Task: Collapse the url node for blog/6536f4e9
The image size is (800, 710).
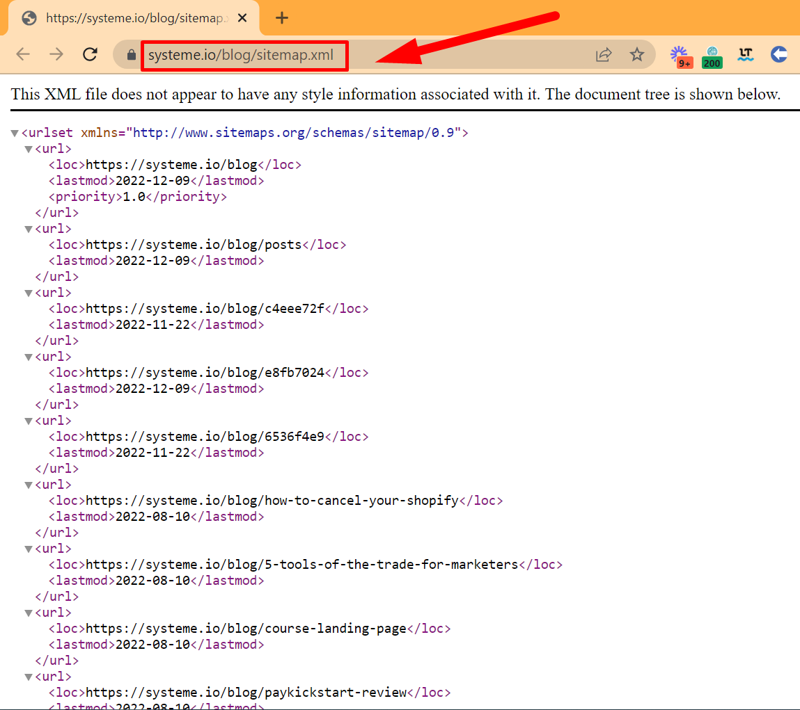Action: [29, 421]
